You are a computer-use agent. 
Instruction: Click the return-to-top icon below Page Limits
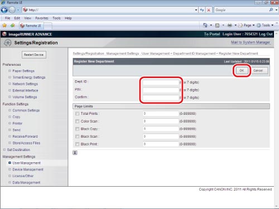point(75,153)
